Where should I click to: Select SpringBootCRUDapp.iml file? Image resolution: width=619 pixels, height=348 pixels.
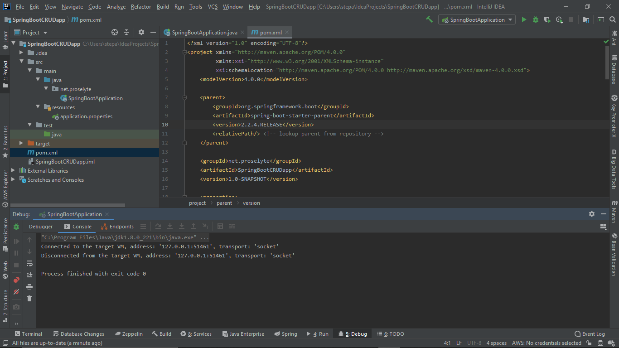65,162
